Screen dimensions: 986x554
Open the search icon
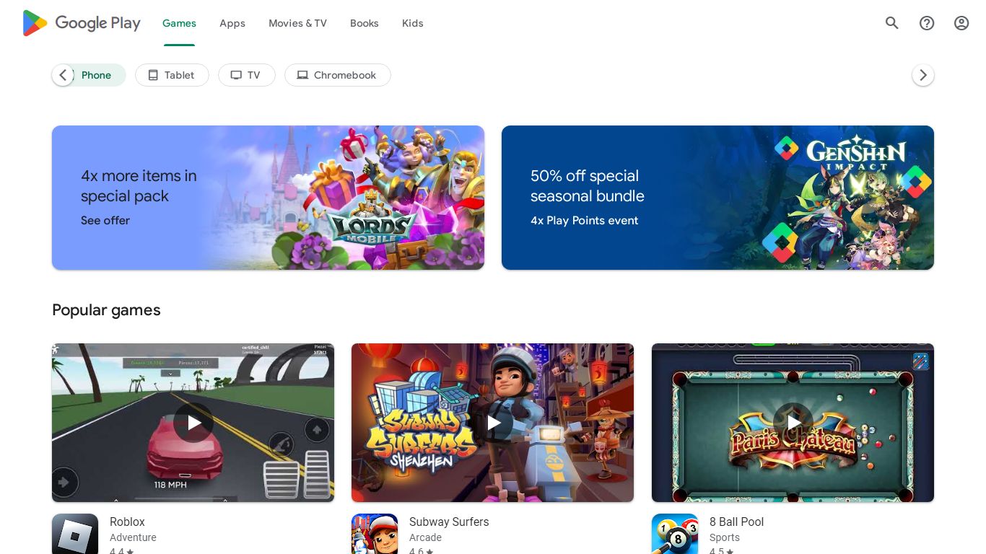click(x=892, y=23)
